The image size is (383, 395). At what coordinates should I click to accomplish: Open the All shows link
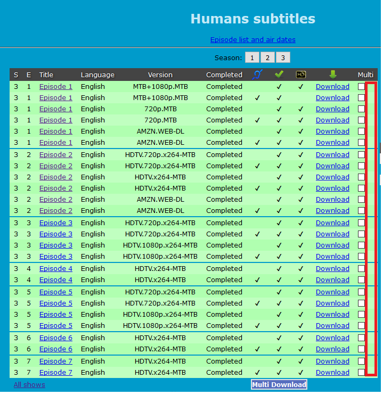[29, 385]
